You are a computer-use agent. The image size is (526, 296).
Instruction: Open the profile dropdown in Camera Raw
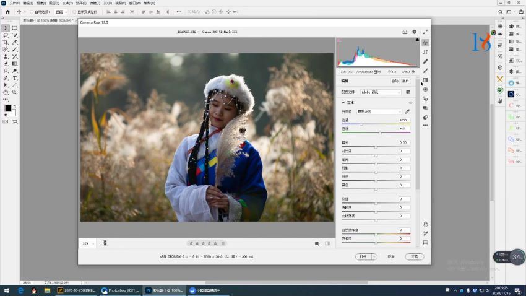(381, 92)
